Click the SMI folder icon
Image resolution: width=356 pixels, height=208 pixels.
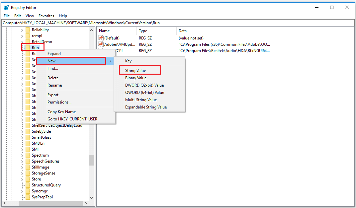(28, 149)
